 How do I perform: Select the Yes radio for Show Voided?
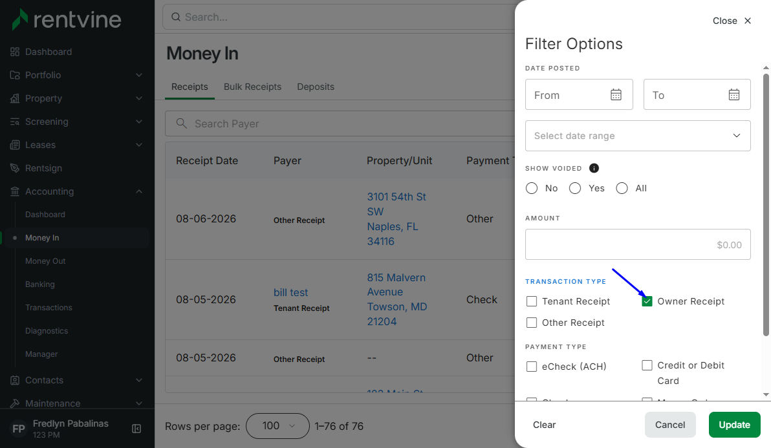(x=575, y=188)
